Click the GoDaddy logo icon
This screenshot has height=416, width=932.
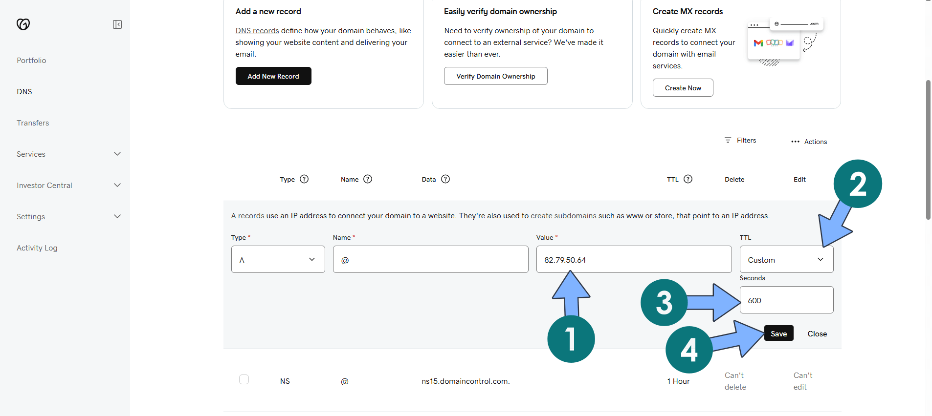pos(23,24)
